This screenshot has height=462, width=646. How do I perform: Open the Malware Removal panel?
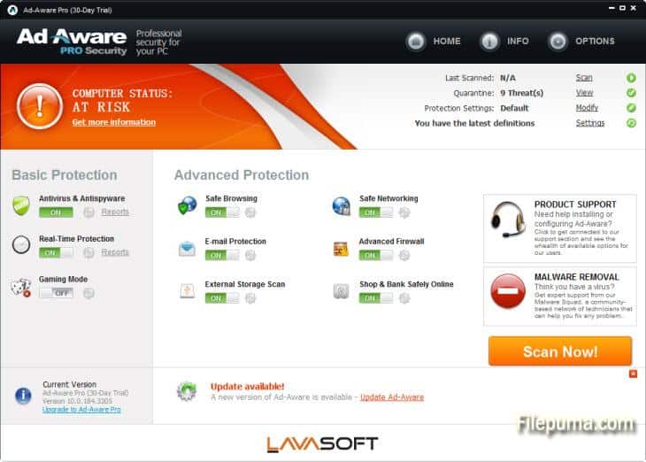pyautogui.click(x=560, y=296)
